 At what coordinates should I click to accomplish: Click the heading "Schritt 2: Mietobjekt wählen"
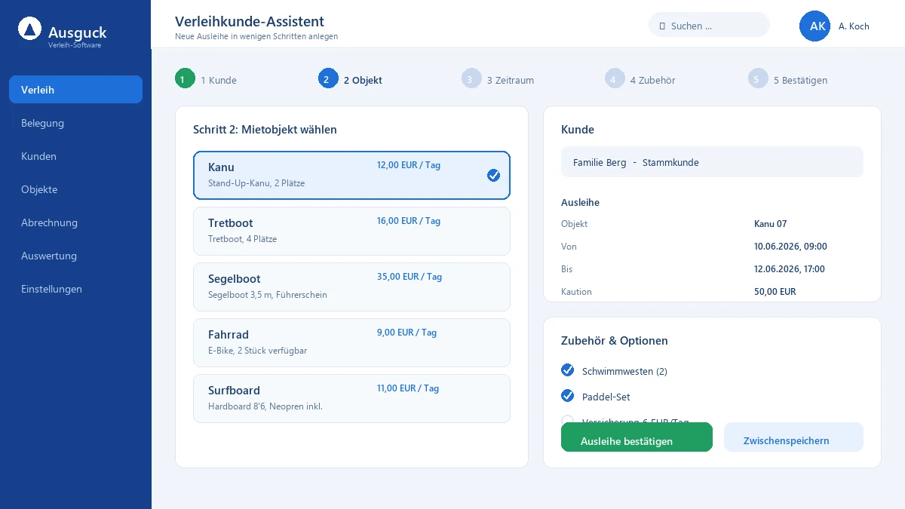(265, 130)
